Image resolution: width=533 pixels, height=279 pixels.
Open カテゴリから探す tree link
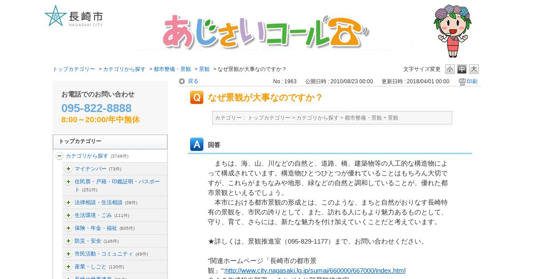coord(87,156)
